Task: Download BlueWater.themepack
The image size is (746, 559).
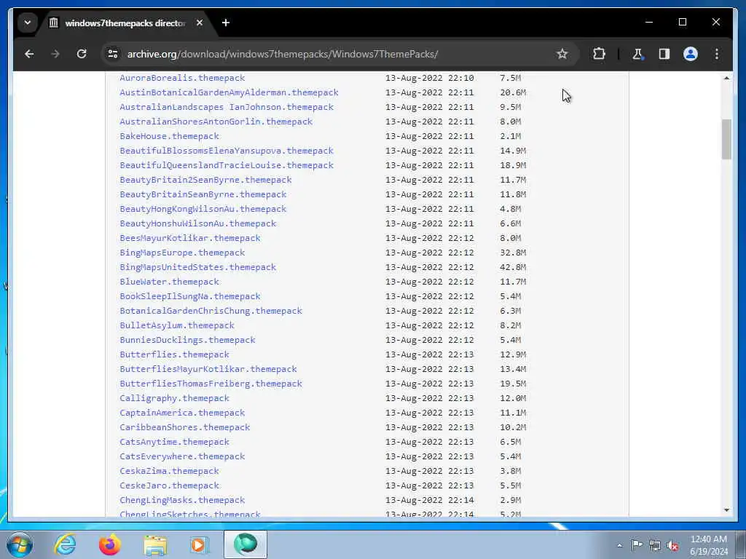Action: tap(169, 282)
